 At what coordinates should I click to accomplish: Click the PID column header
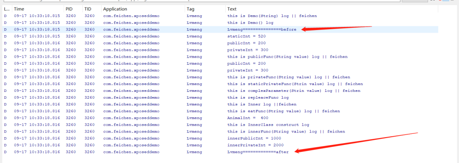(x=73, y=9)
